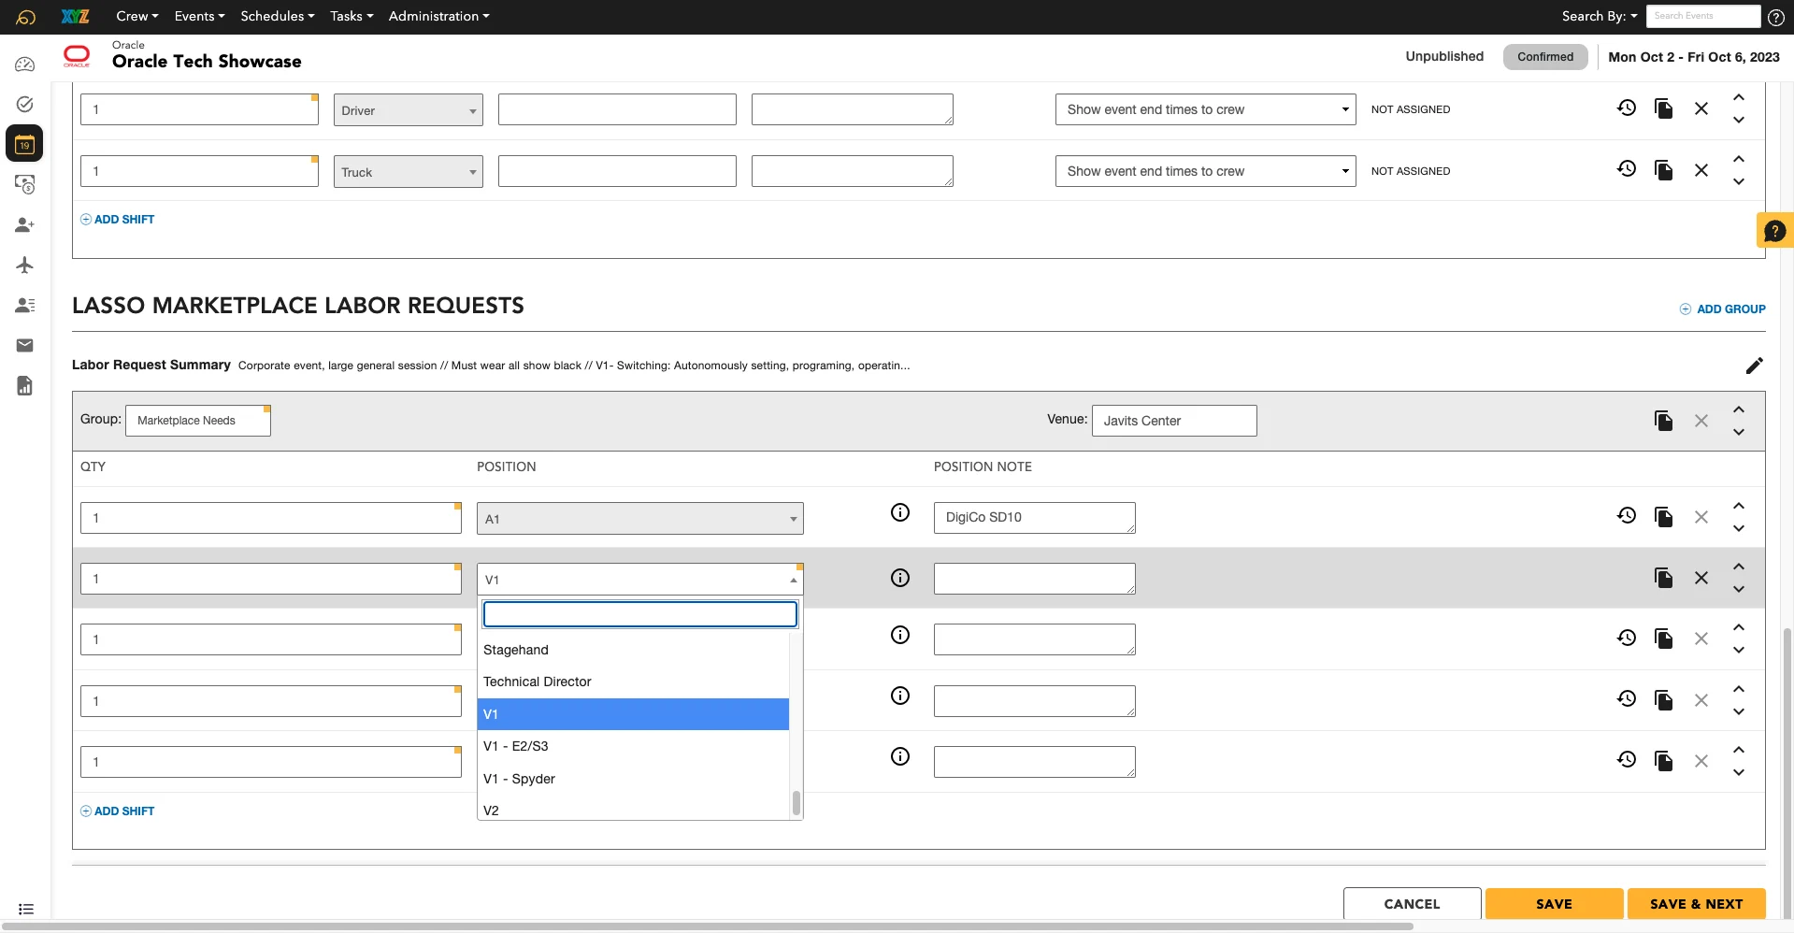Open the mail envelope sidebar icon
This screenshot has height=933, width=1794.
25,345
